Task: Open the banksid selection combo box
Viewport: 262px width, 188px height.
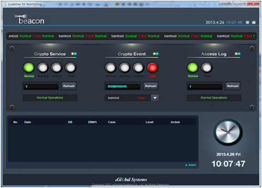Action: click(x=132, y=98)
